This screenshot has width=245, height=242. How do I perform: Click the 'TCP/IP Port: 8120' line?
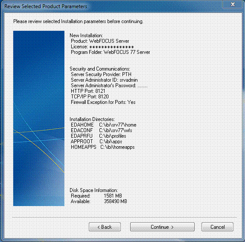[90, 97]
